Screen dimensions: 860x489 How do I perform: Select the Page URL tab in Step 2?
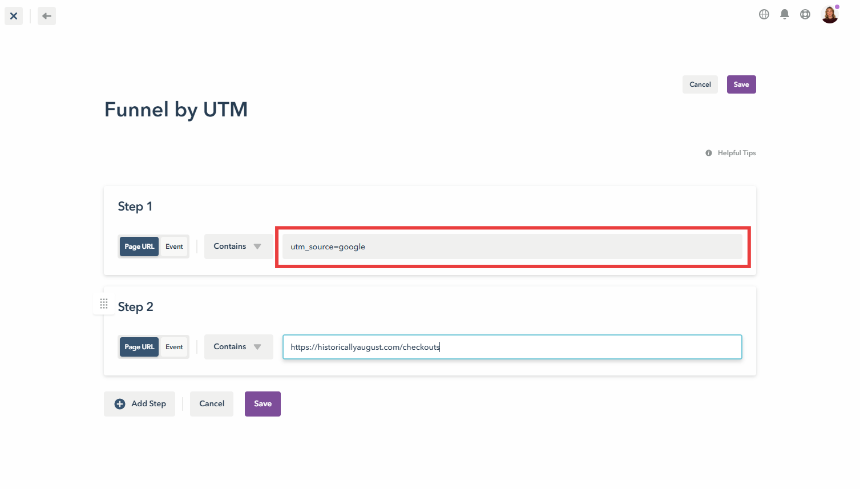pyautogui.click(x=139, y=346)
